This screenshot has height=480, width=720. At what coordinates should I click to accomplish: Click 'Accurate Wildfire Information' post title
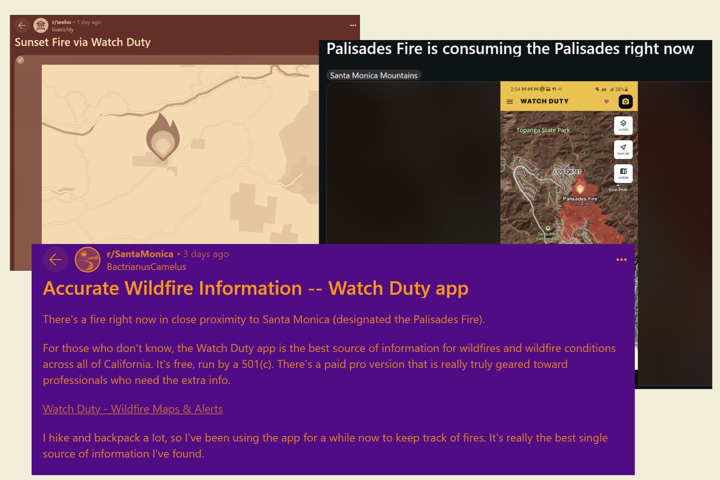(256, 288)
